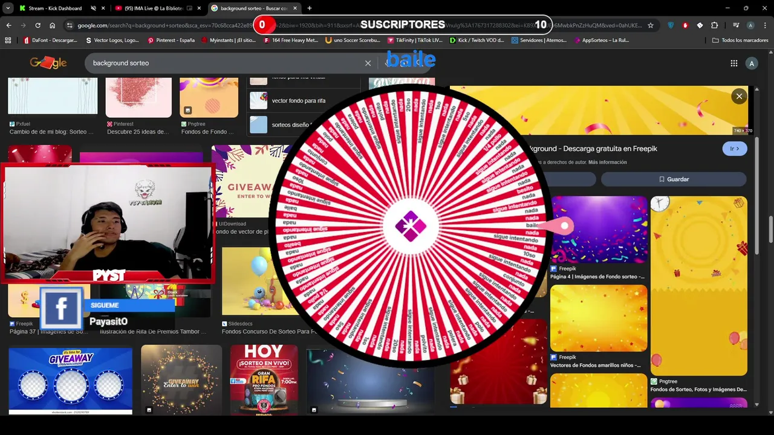Viewport: 774px width, 435px height.
Task: Open Kick / Twitch VOD bookmark
Action: pyautogui.click(x=477, y=40)
